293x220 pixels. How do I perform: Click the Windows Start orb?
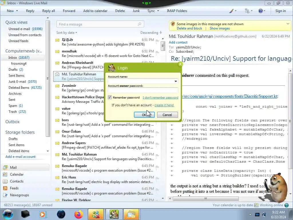[7, 214]
